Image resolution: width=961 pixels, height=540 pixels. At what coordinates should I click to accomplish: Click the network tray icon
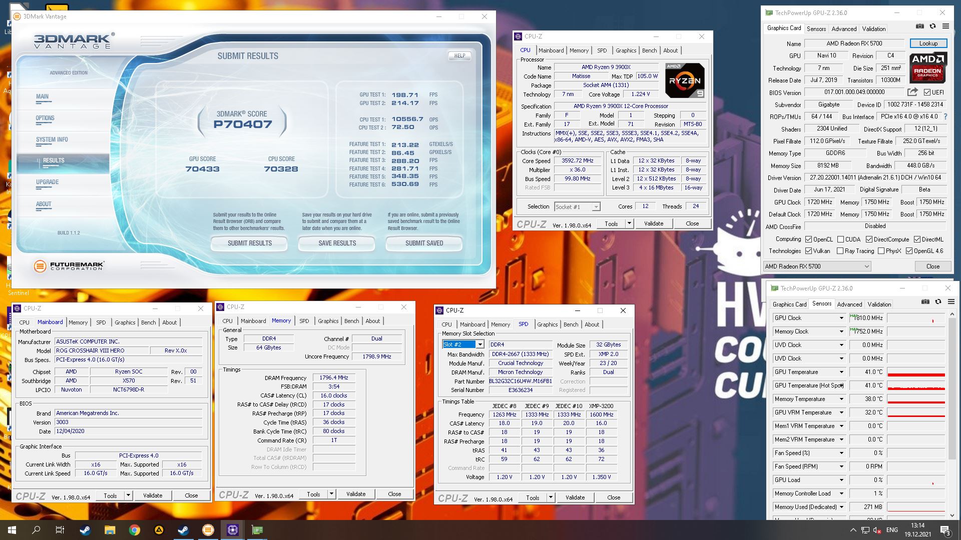(865, 530)
